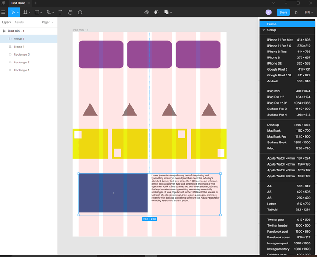Image resolution: width=317 pixels, height=257 pixels.
Task: Select the Frame tool
Action: pos(25,12)
